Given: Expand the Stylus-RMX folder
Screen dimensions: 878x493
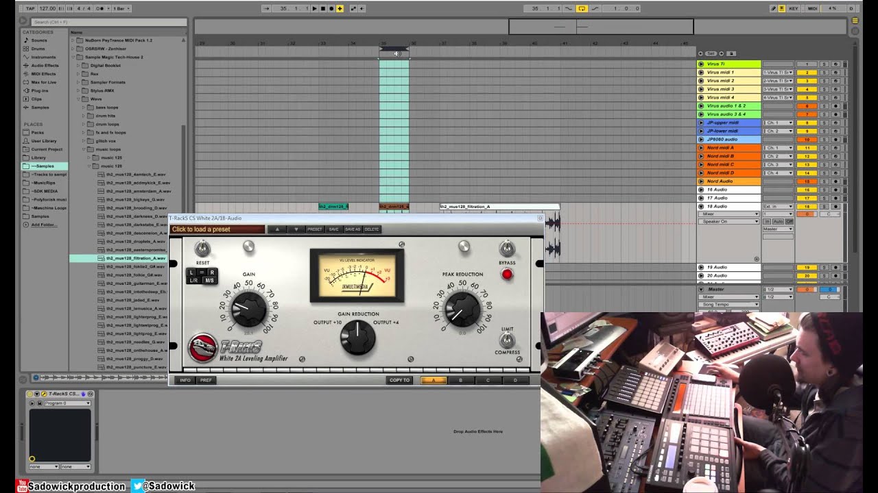Looking at the screenshot, I should pyautogui.click(x=78, y=90).
